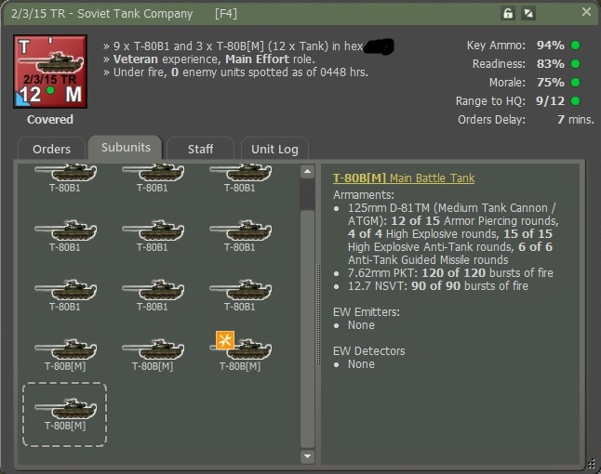
Task: Switch to the Subunits tab
Action: coord(126,147)
